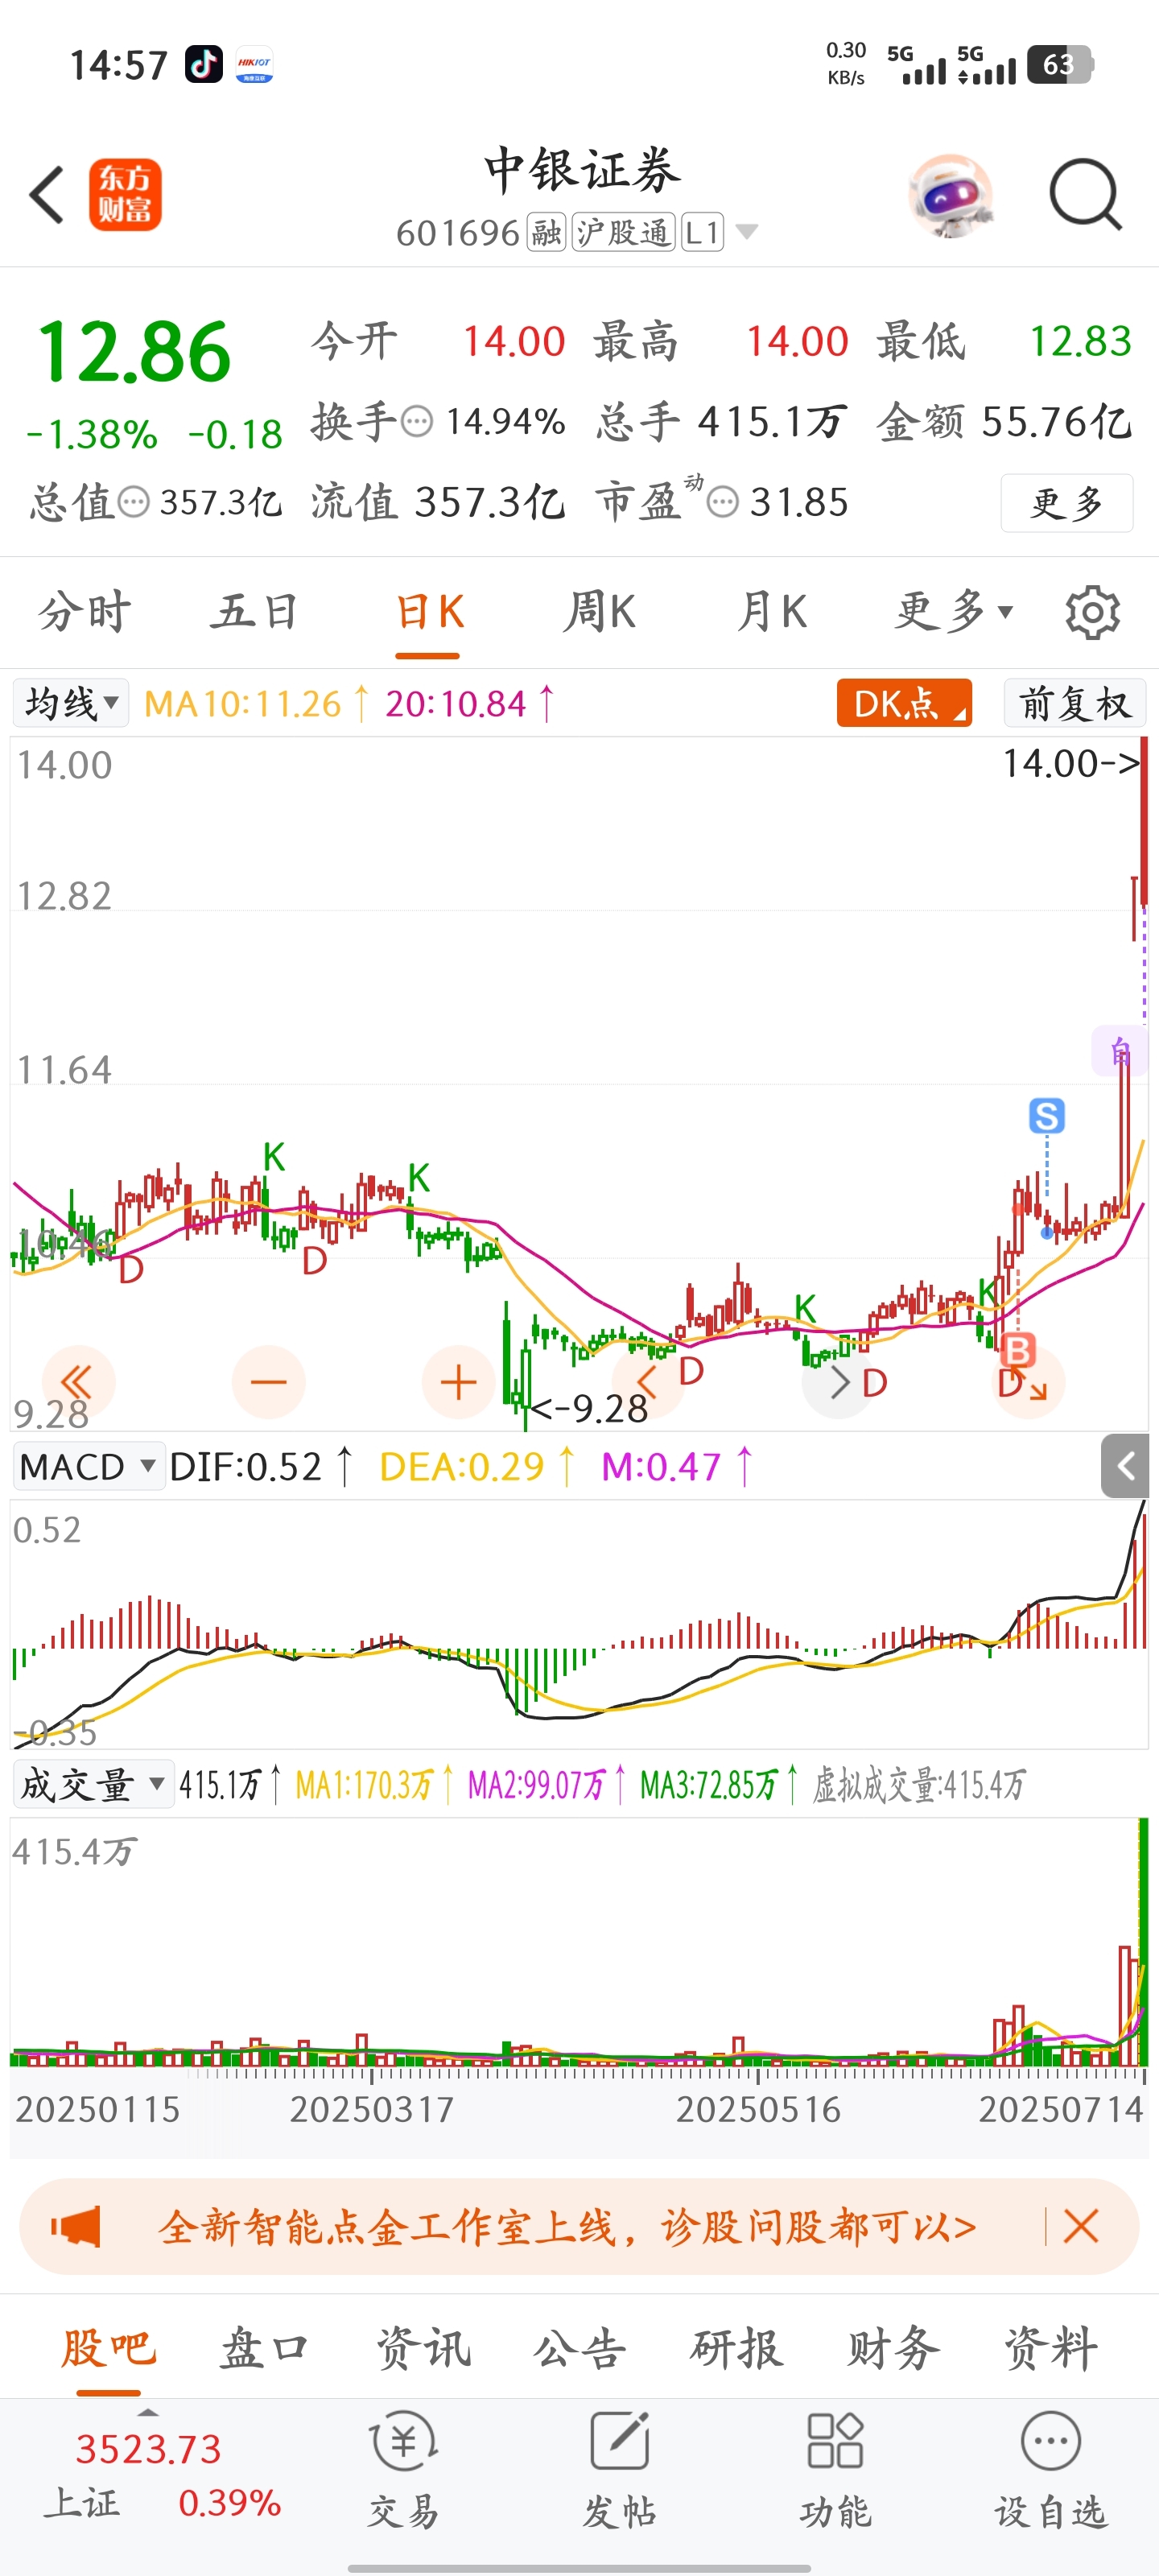
Task: Open the 财务 tab
Action: (894, 2347)
